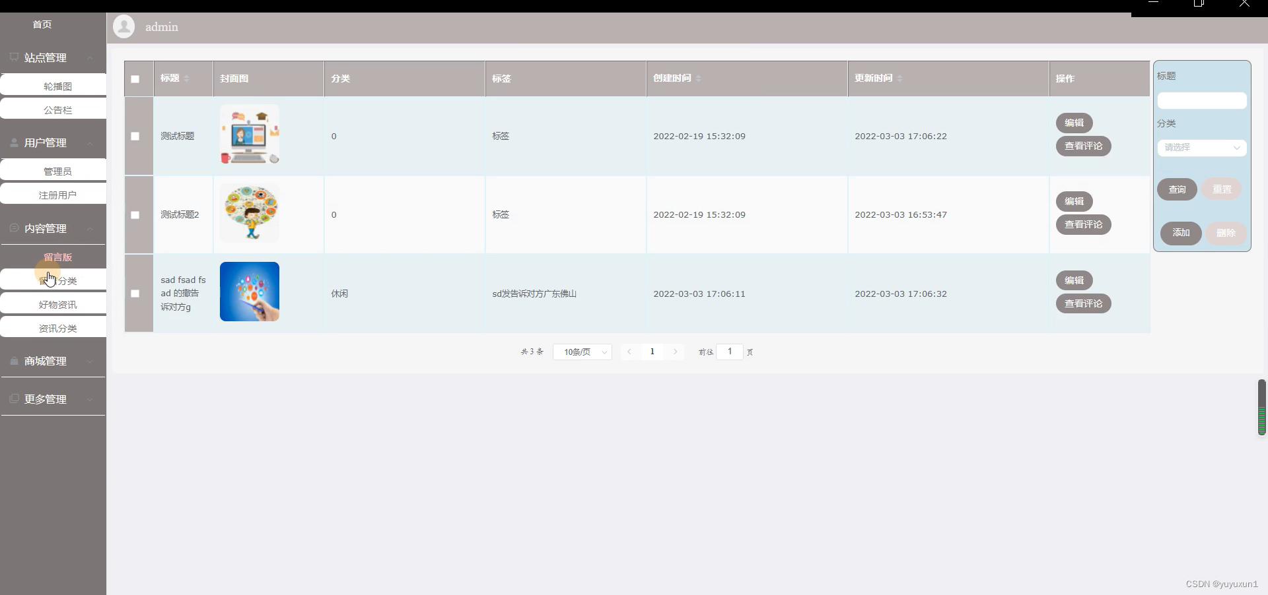Sort by 标题 column arrows
1268x595 pixels.
pyautogui.click(x=186, y=78)
